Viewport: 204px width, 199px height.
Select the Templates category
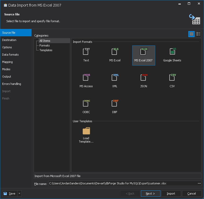[x=46, y=50]
